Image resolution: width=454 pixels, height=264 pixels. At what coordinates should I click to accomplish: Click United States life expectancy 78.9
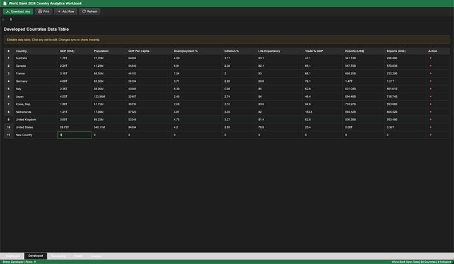[x=279, y=127]
